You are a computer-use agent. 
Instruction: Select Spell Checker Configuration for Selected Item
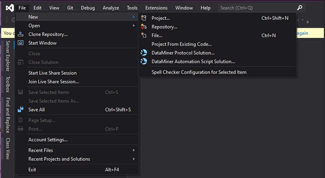pyautogui.click(x=217, y=72)
